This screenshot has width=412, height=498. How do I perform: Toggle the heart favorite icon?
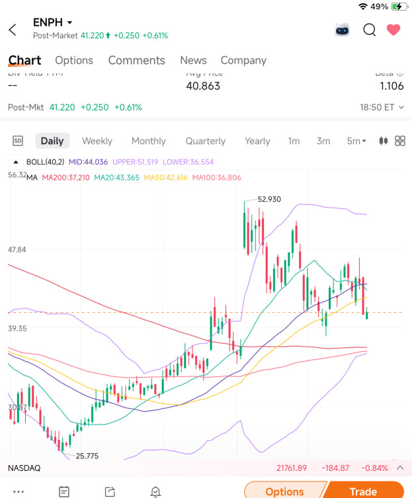[x=393, y=30]
